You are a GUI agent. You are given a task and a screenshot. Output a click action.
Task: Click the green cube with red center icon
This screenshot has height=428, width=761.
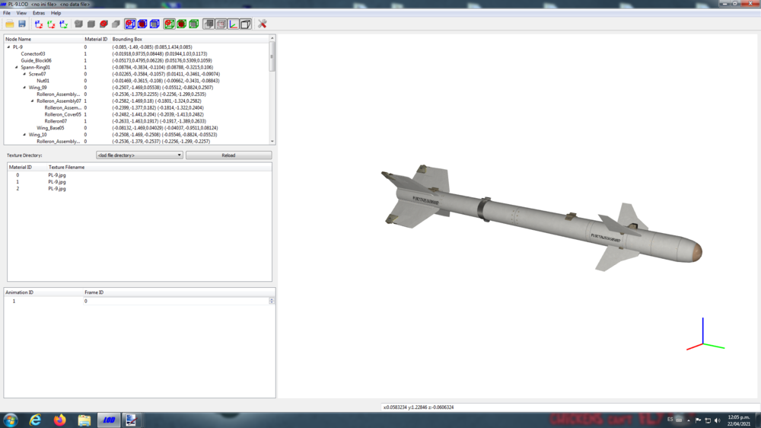click(182, 24)
